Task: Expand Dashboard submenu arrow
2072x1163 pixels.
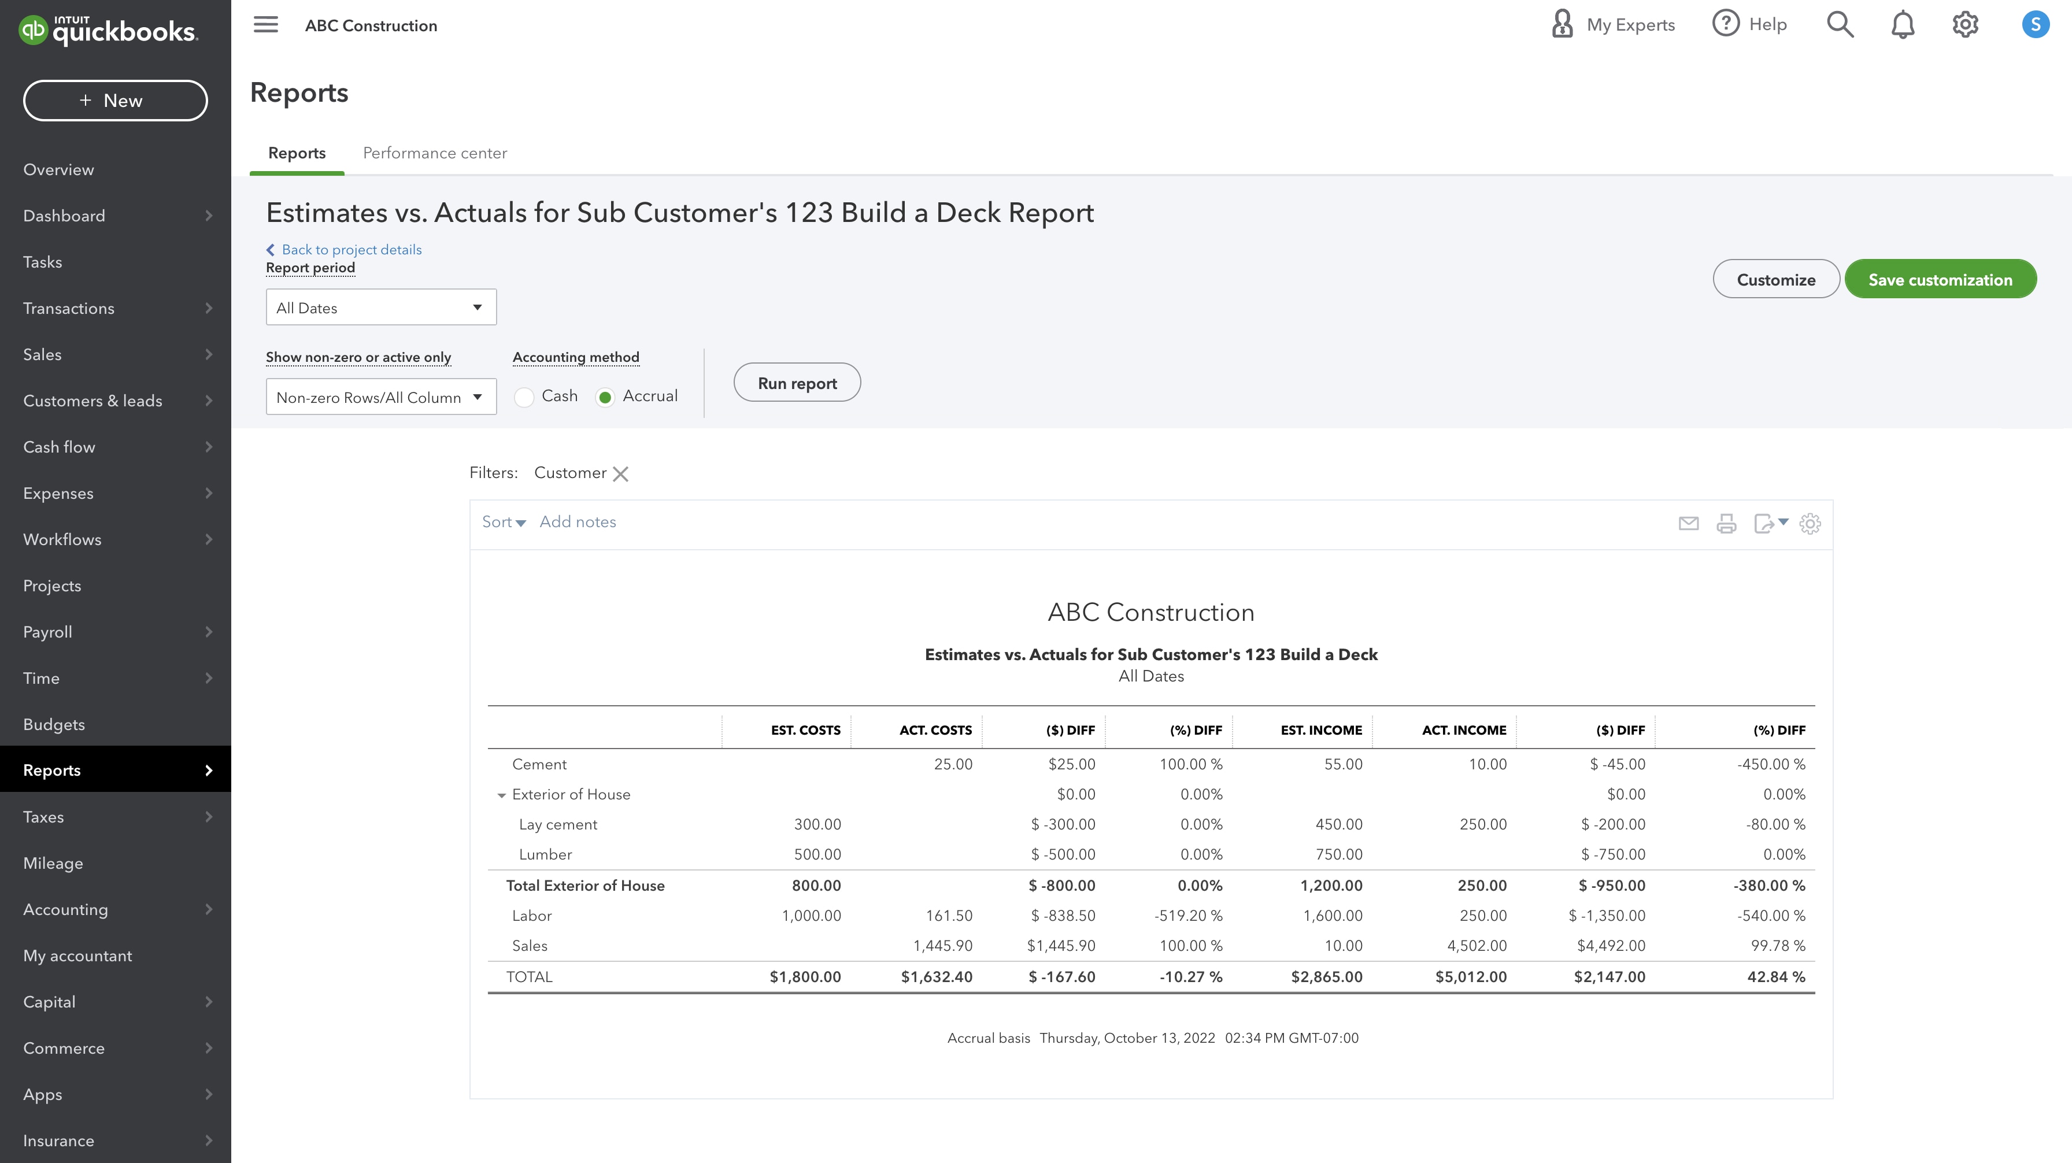Action: tap(209, 216)
